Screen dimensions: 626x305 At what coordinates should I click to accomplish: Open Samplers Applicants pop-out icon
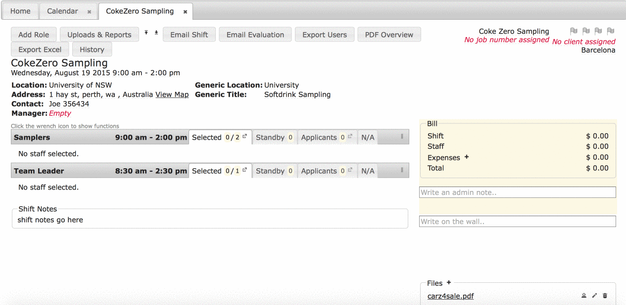coord(350,136)
